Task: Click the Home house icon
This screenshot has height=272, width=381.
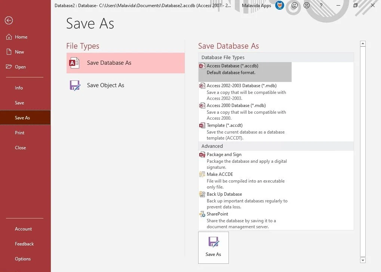Action: [9, 37]
